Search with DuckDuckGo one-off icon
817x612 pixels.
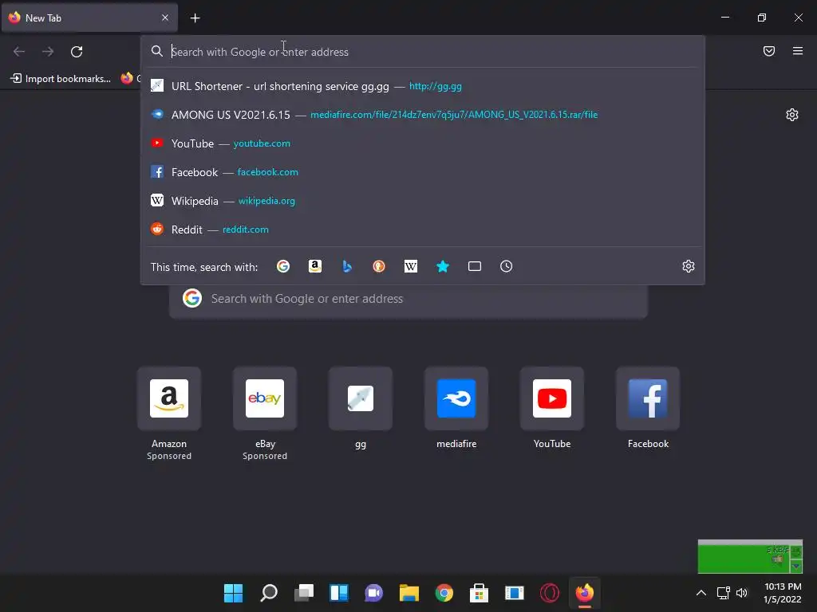379,266
